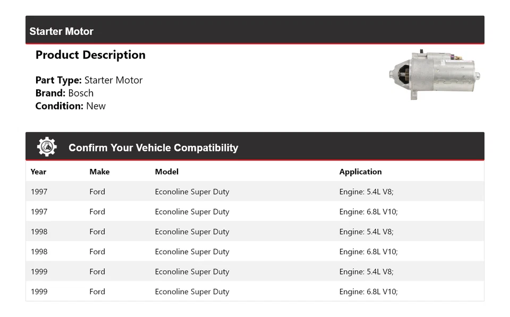Sort by the Year column header

(38, 172)
